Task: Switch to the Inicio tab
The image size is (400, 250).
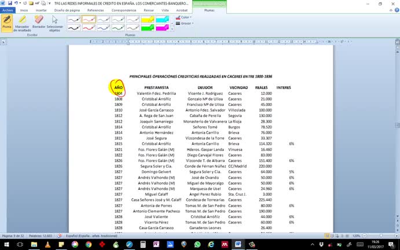Action: (24, 10)
